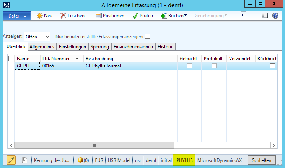
Task: Open the Anzeigen dropdown set to Offen
Action: point(37,37)
